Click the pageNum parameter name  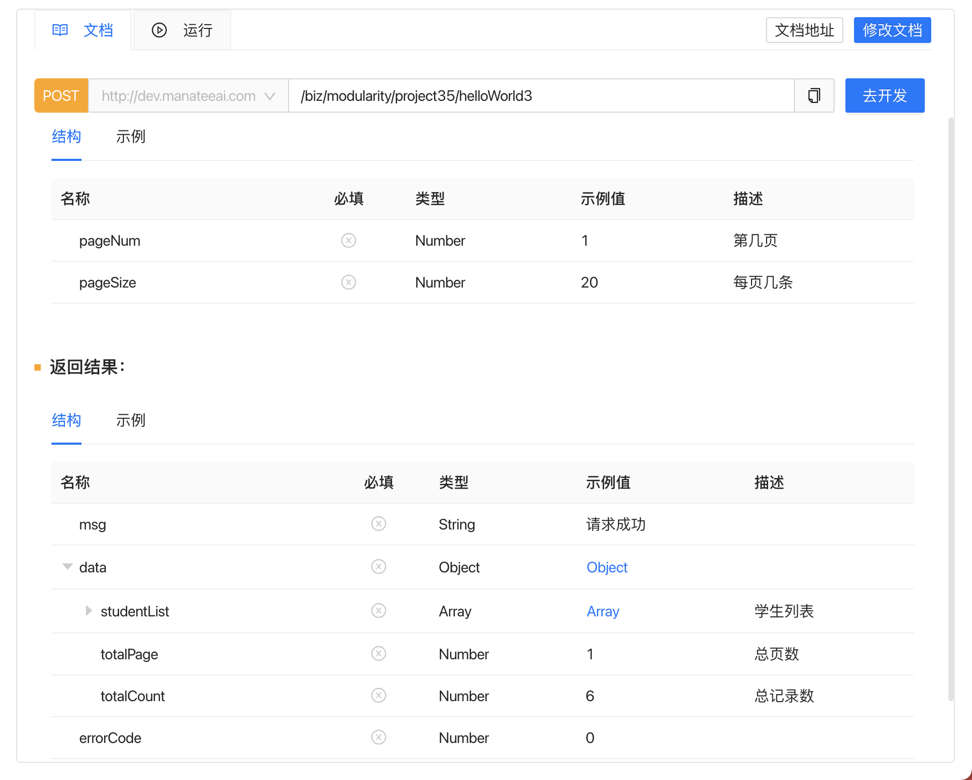tap(110, 241)
